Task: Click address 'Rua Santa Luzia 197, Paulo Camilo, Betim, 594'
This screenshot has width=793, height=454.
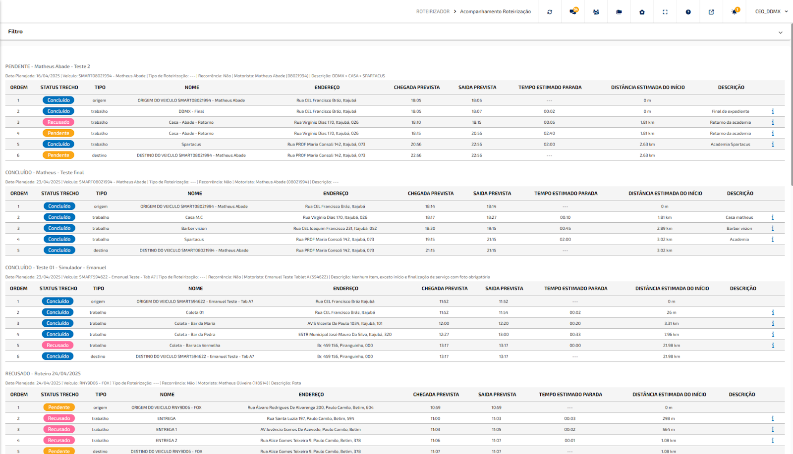Action: pos(310,418)
